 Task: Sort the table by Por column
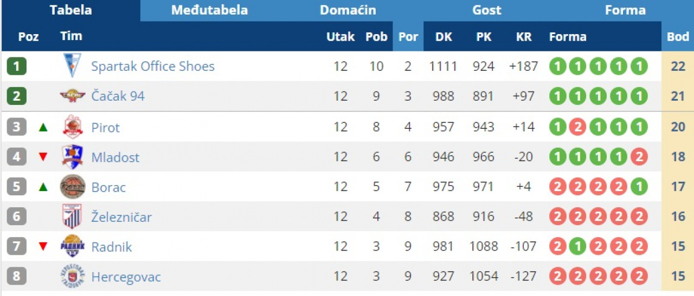tap(408, 37)
